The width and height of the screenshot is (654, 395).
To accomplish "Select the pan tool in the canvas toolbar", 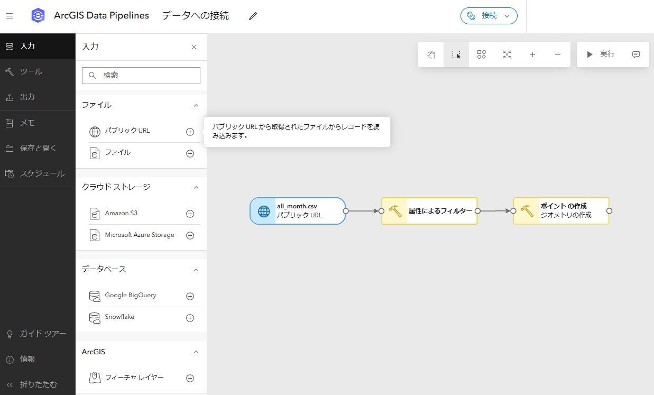I will pos(431,54).
